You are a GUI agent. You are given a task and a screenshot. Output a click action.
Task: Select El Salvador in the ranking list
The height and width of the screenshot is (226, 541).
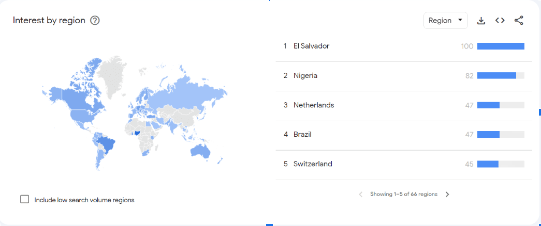pyautogui.click(x=311, y=46)
